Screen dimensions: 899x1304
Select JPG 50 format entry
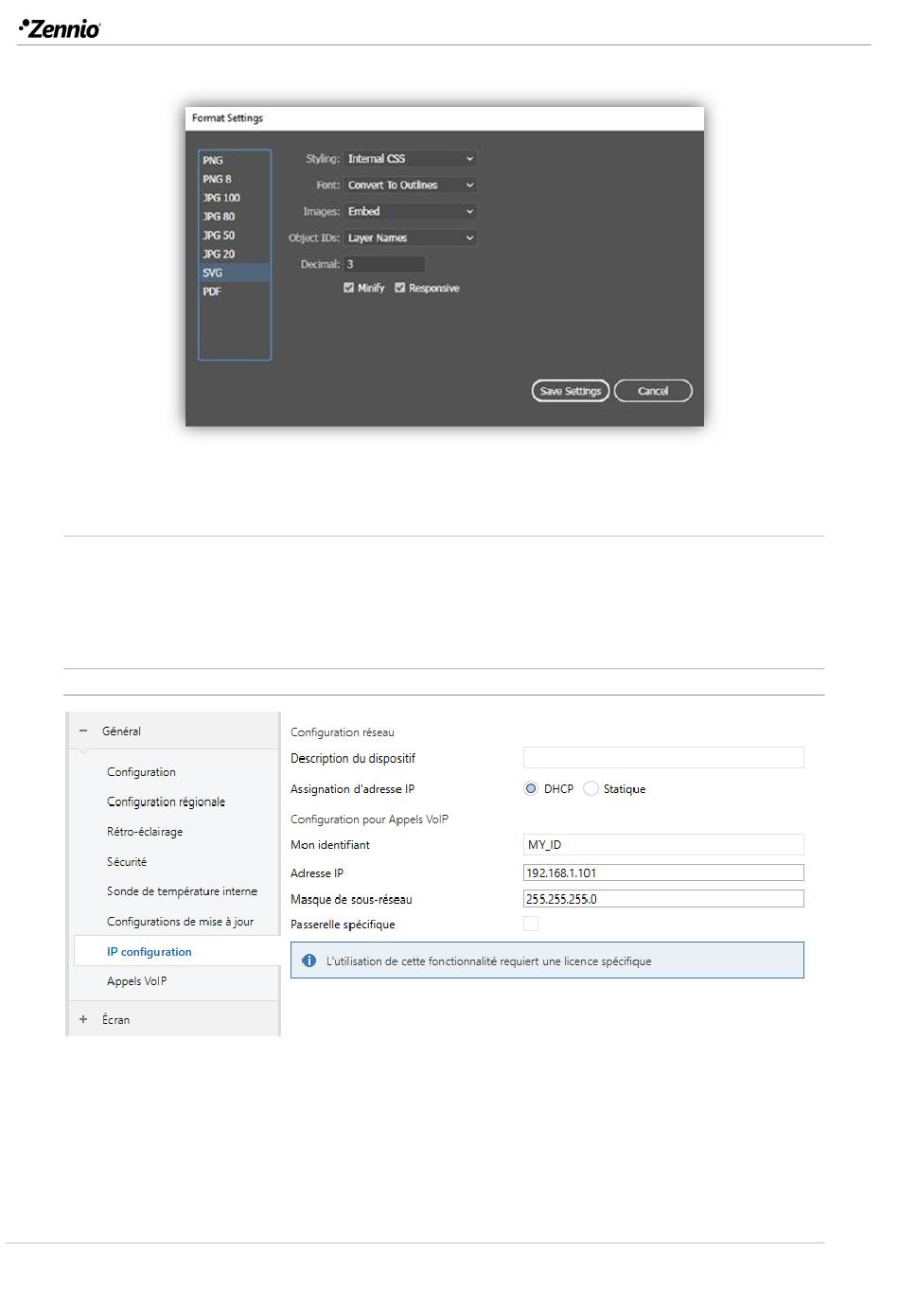click(234, 236)
